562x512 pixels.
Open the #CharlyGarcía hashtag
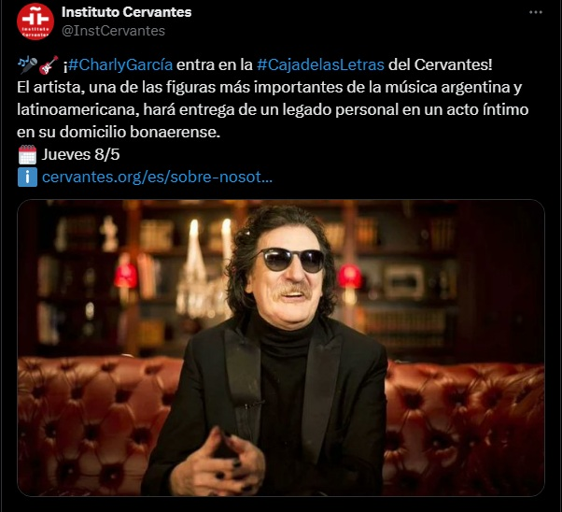click(120, 65)
